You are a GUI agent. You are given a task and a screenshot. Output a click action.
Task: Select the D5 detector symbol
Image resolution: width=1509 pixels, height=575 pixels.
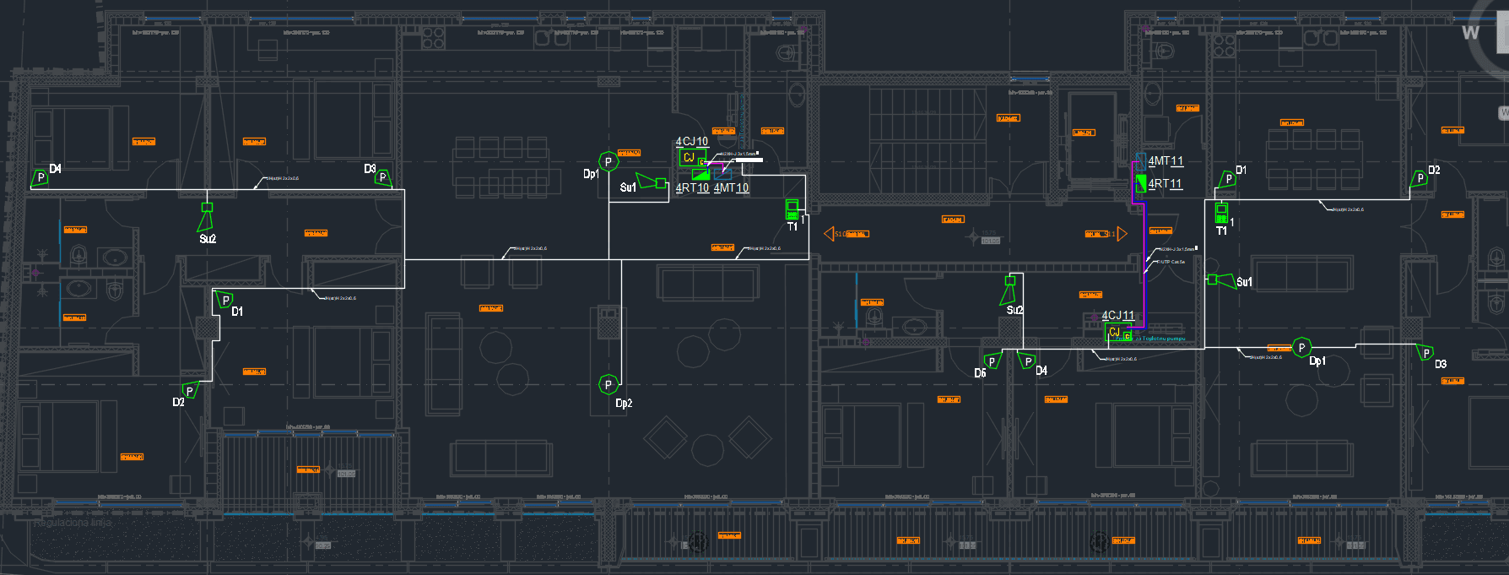[x=992, y=362]
